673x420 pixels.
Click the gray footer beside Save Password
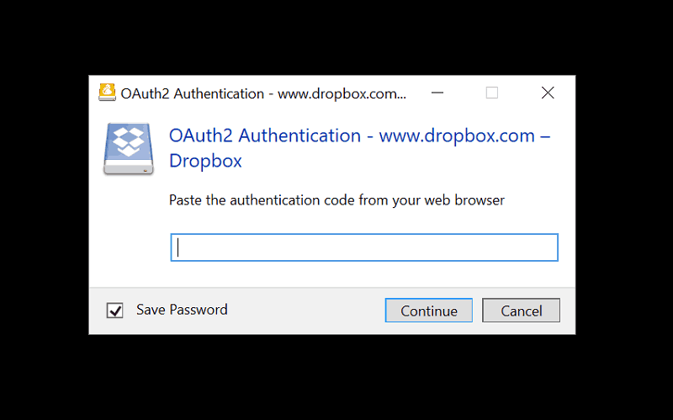(306, 310)
